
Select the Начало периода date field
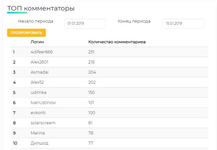click(x=85, y=24)
